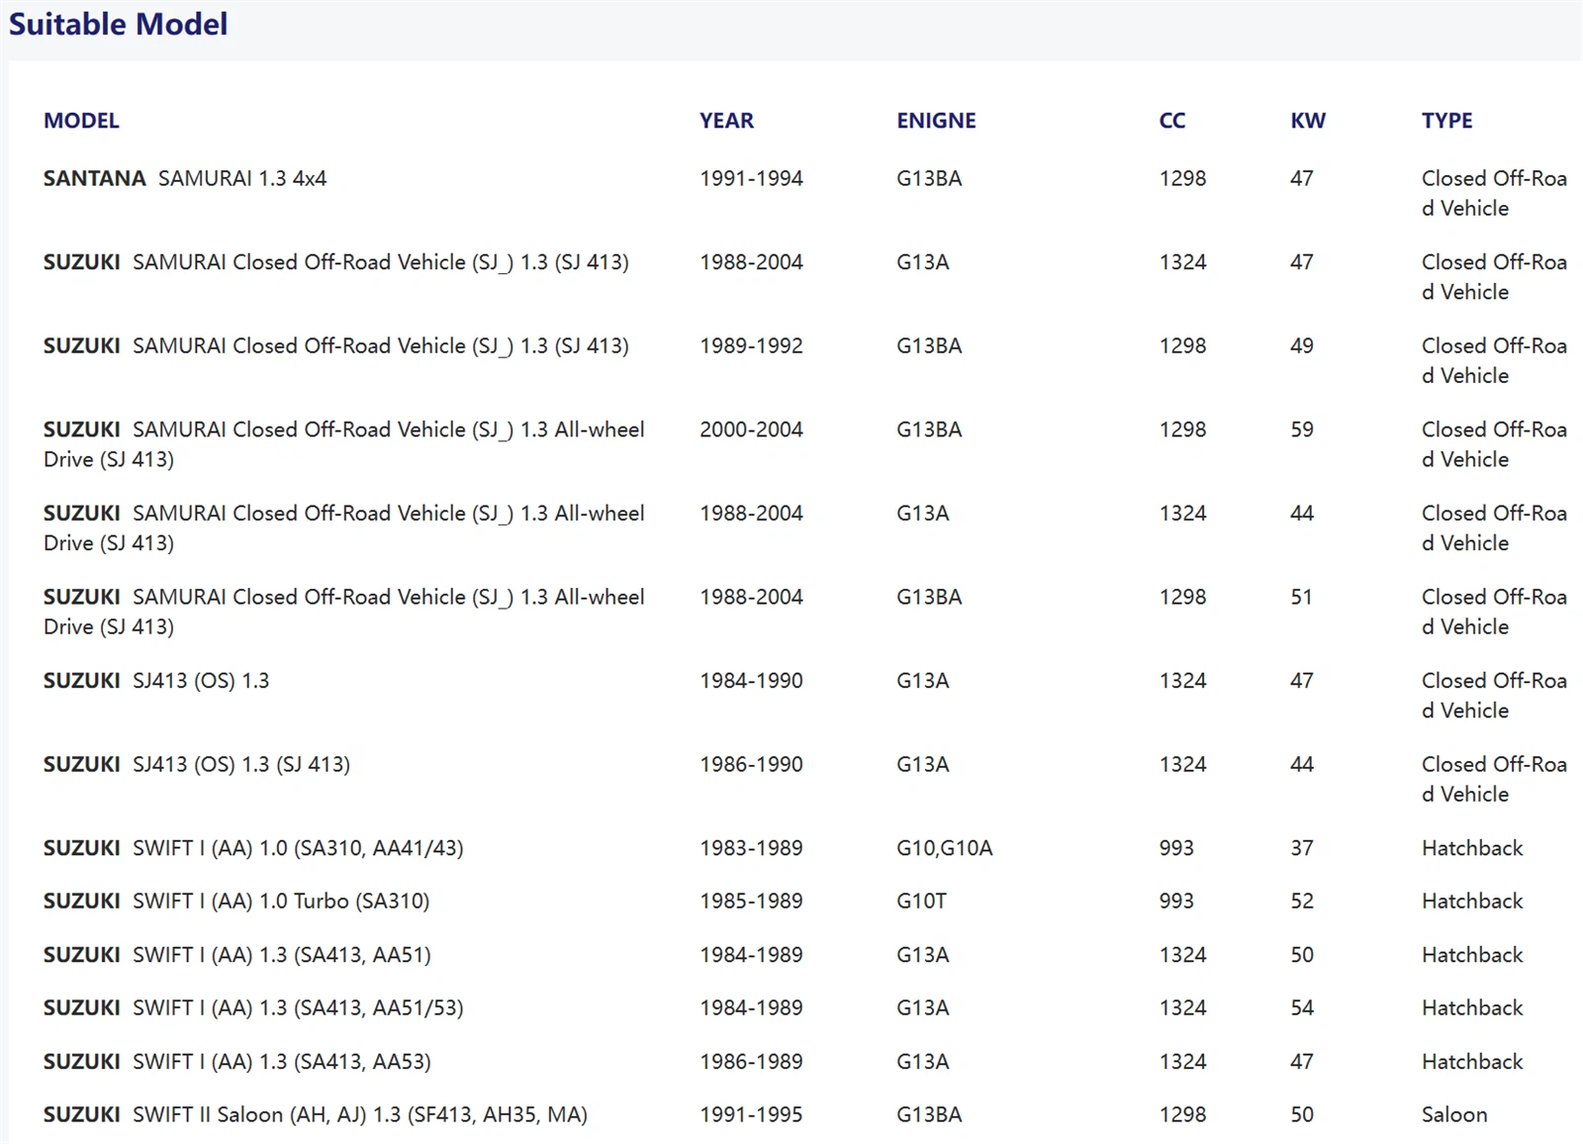Click KW value '51'
Screen dimensions: 1583x1144
coord(1302,597)
